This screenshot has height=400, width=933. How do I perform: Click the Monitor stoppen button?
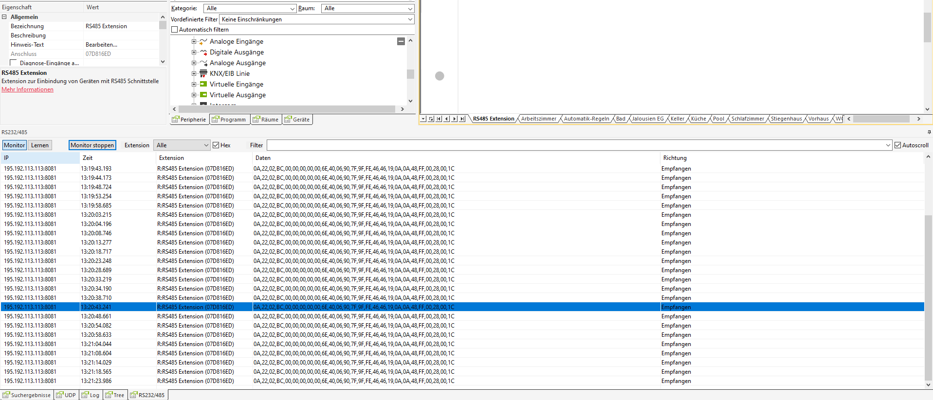click(x=92, y=145)
